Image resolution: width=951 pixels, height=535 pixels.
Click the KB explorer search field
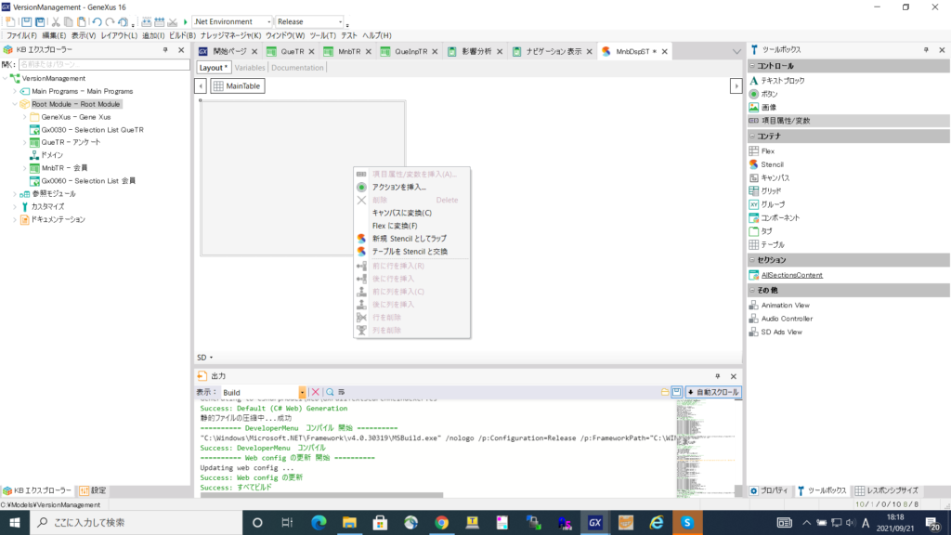pos(104,64)
